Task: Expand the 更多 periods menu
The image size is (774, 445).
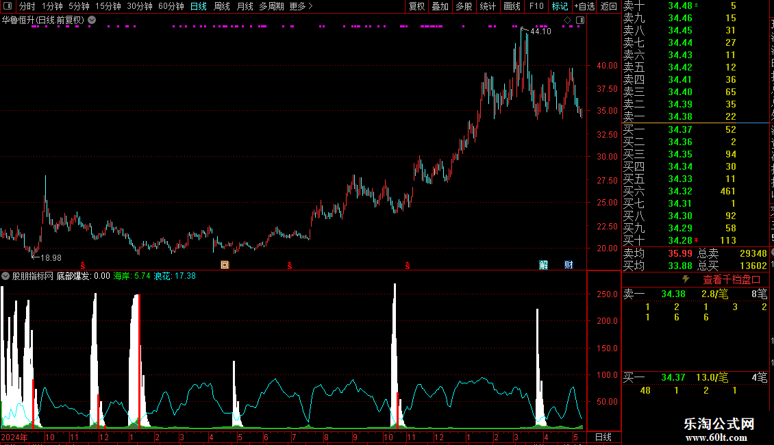Action: (x=301, y=6)
